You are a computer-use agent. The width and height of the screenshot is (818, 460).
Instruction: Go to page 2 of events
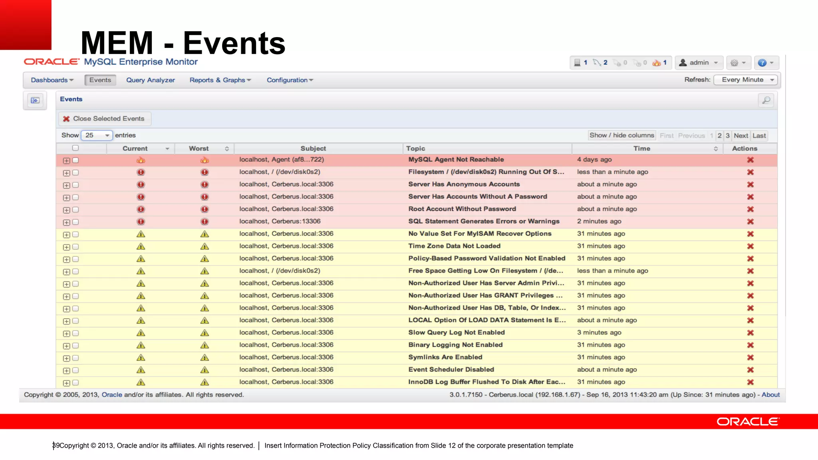[719, 136]
